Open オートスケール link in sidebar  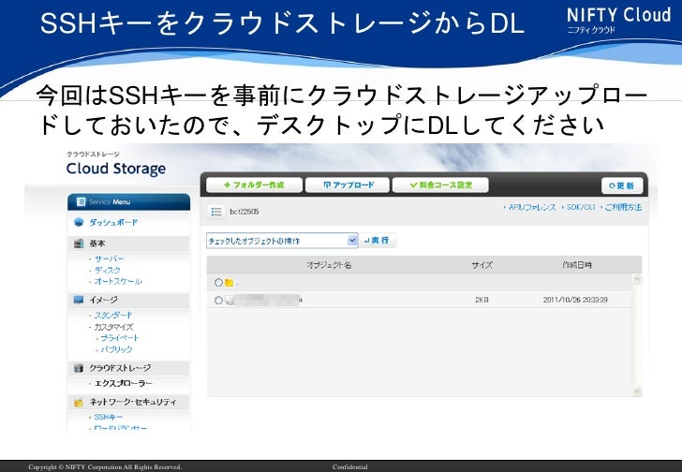point(118,282)
